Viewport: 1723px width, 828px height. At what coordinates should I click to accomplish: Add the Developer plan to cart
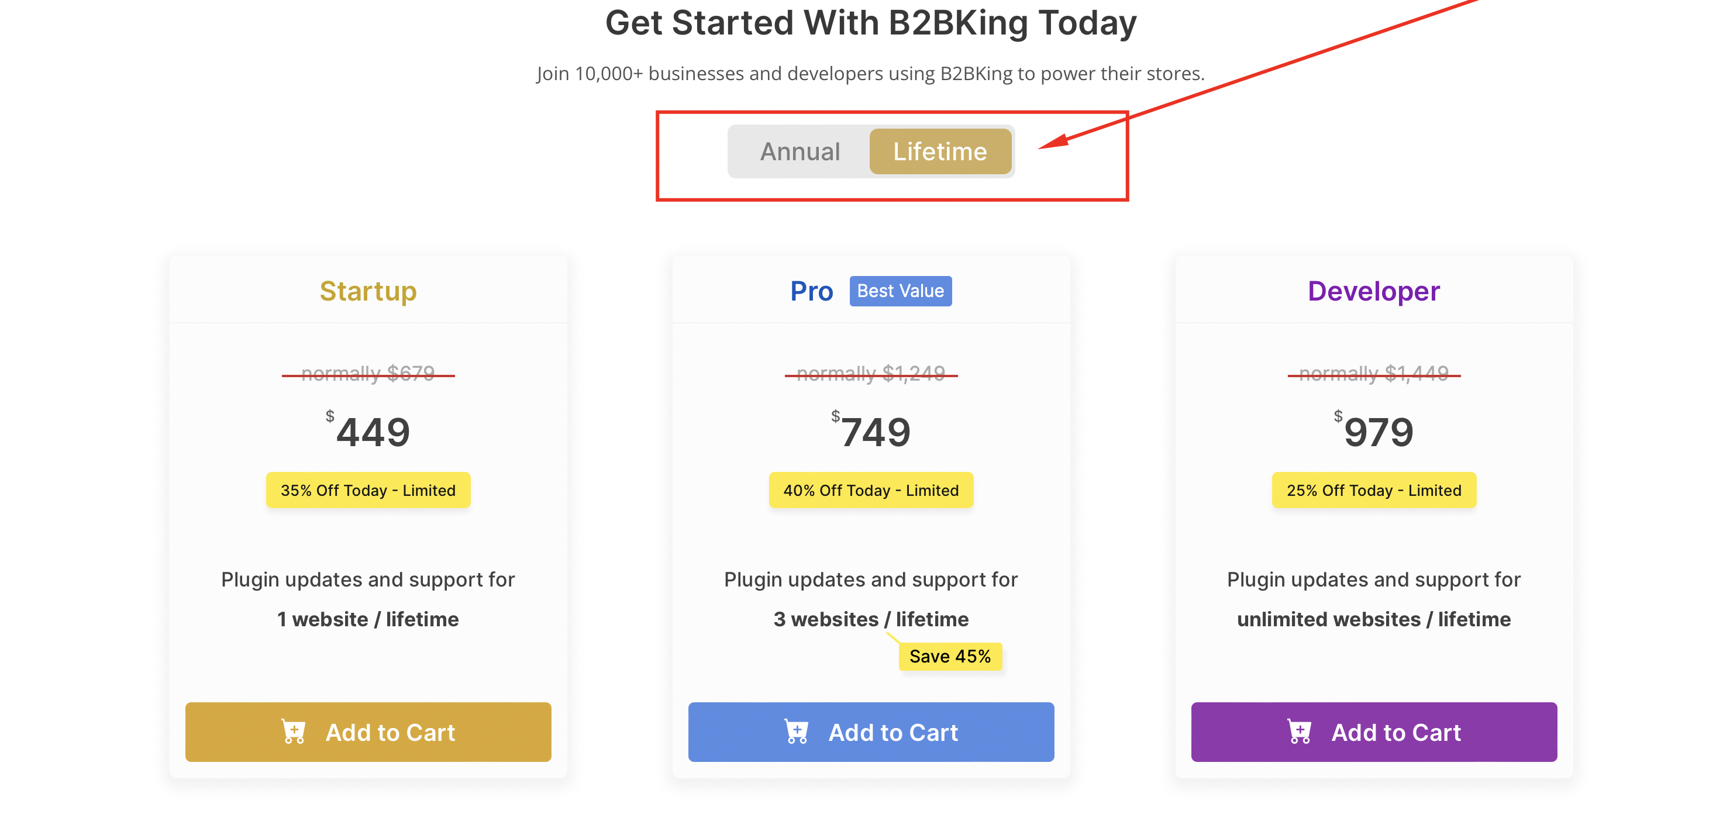pyautogui.click(x=1374, y=732)
